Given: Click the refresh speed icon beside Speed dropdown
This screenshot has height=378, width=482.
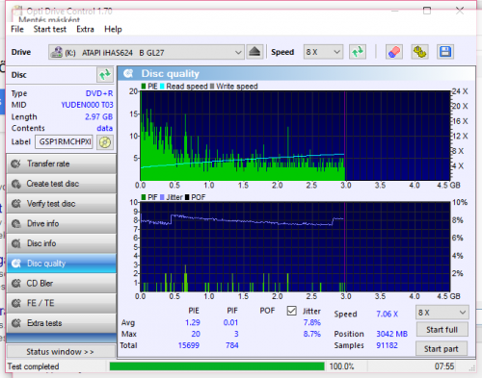Looking at the screenshot, I should point(358,52).
